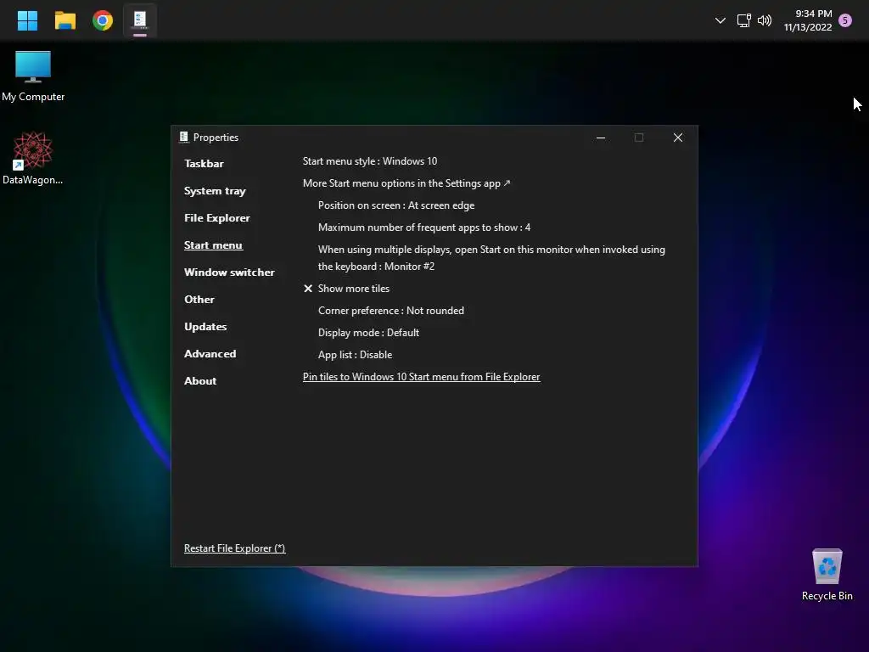Switch to the System tray section
The image size is (869, 652).
pyautogui.click(x=215, y=191)
